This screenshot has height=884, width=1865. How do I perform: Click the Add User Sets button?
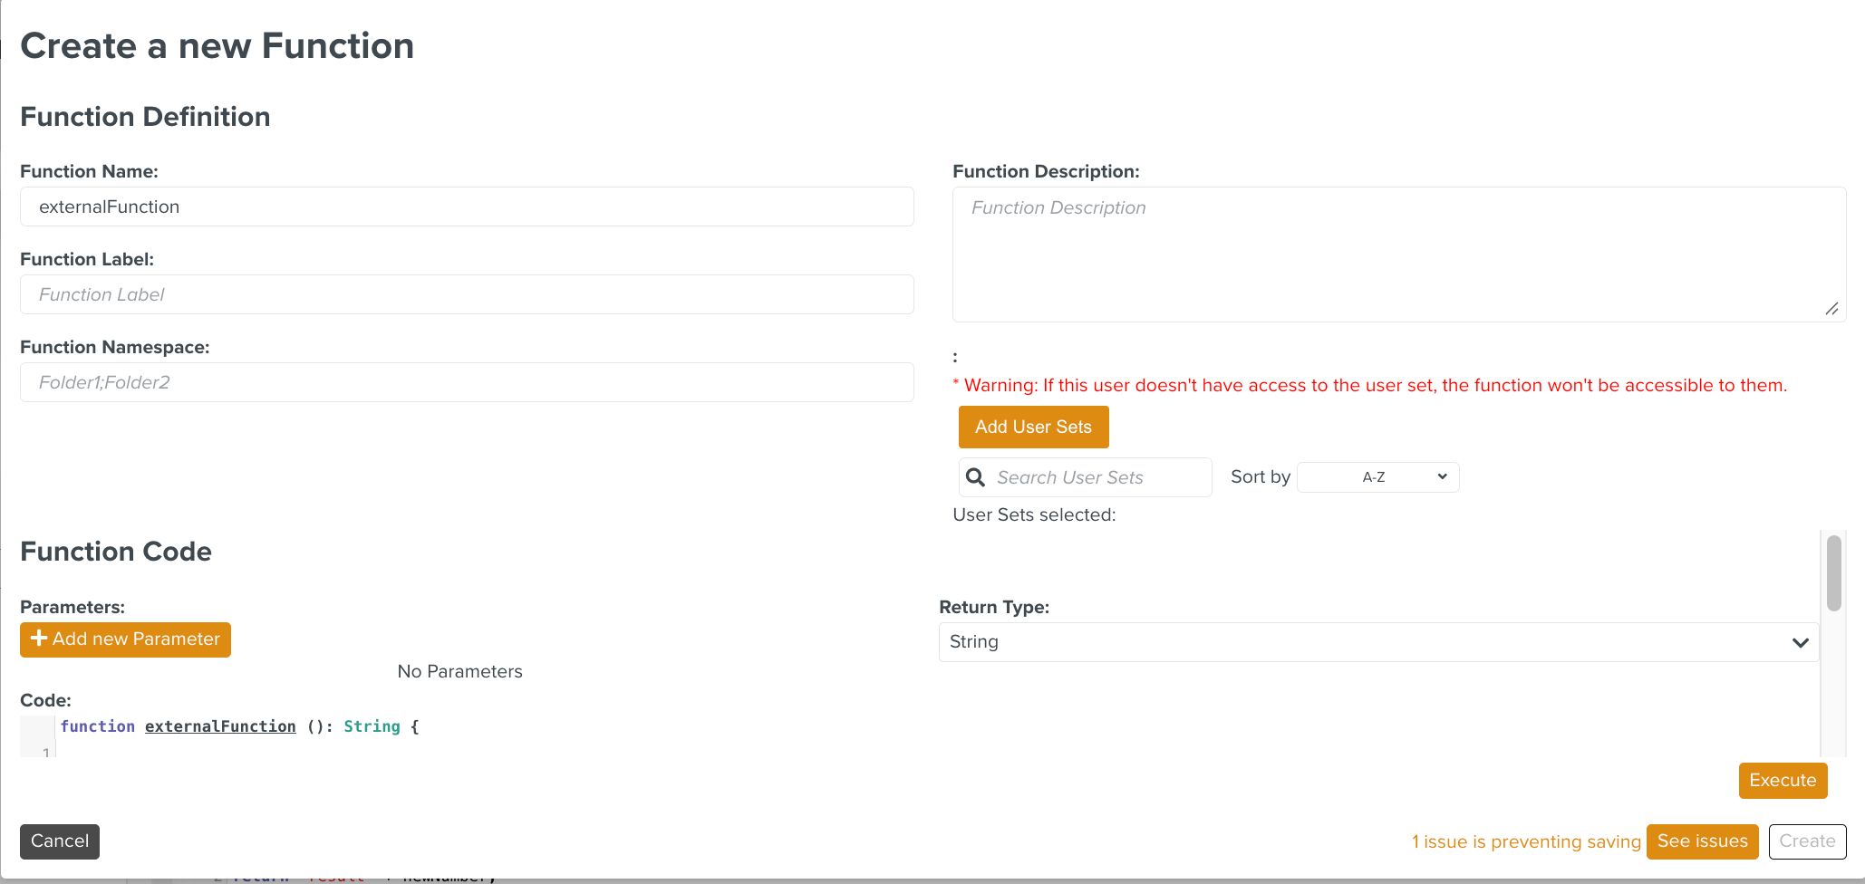[x=1033, y=428]
